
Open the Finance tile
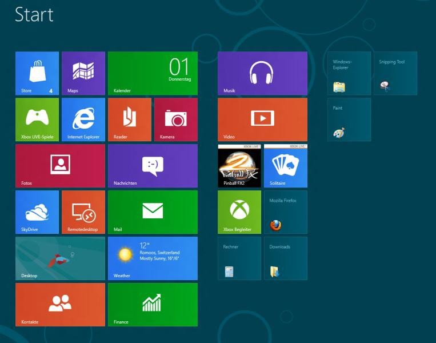point(153,305)
